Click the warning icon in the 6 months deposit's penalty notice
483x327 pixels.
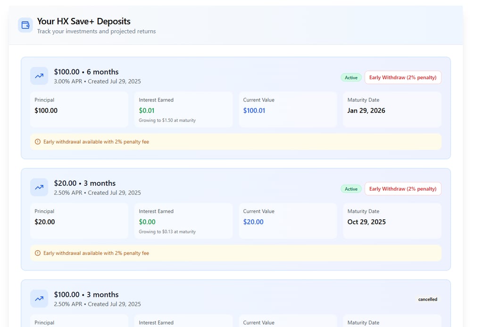pos(38,142)
